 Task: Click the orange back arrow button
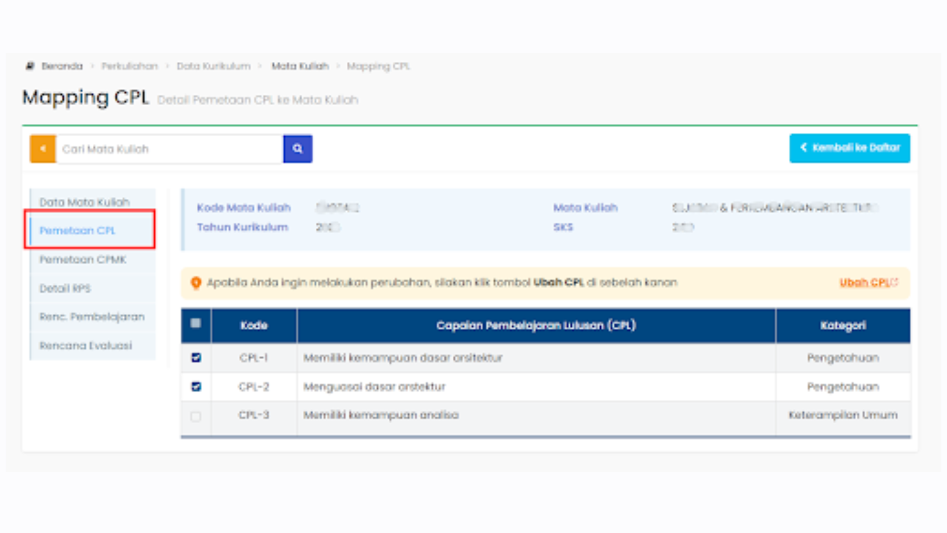click(43, 149)
